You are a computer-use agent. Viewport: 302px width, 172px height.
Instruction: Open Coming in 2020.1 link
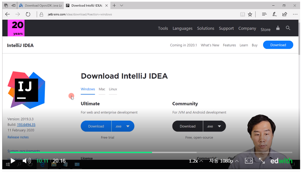[183, 45]
